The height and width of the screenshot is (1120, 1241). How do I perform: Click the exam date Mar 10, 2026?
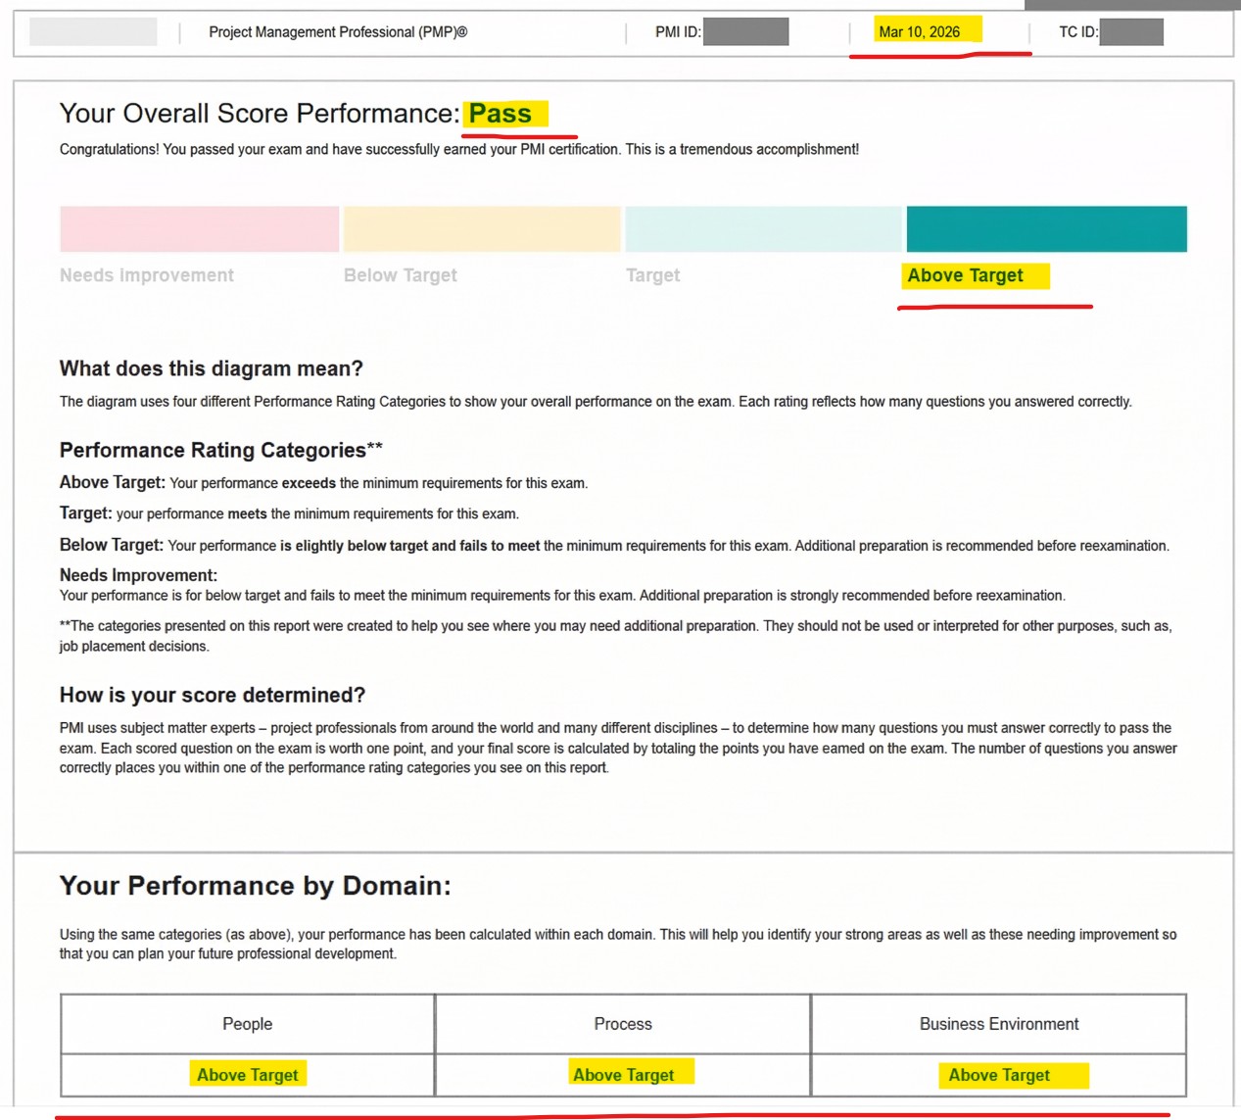919,32
